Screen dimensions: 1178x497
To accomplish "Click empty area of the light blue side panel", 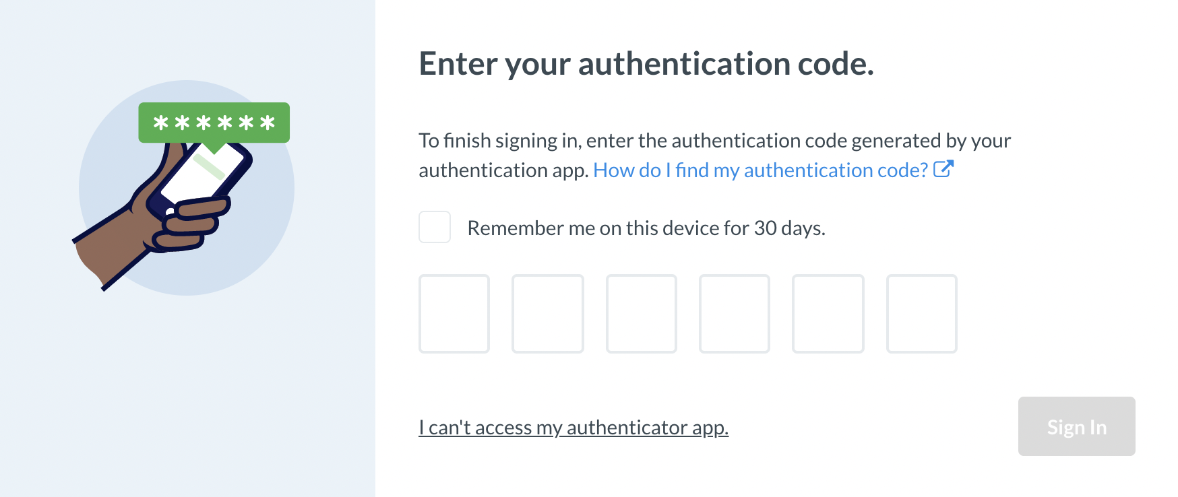I will click(187, 404).
